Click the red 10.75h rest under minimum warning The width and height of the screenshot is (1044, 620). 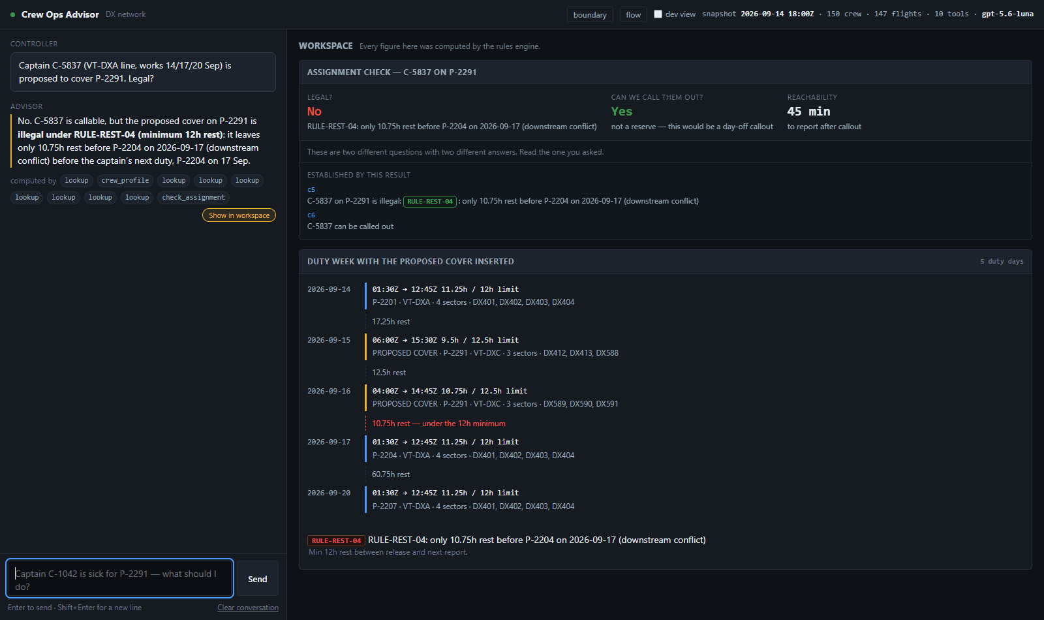(438, 424)
